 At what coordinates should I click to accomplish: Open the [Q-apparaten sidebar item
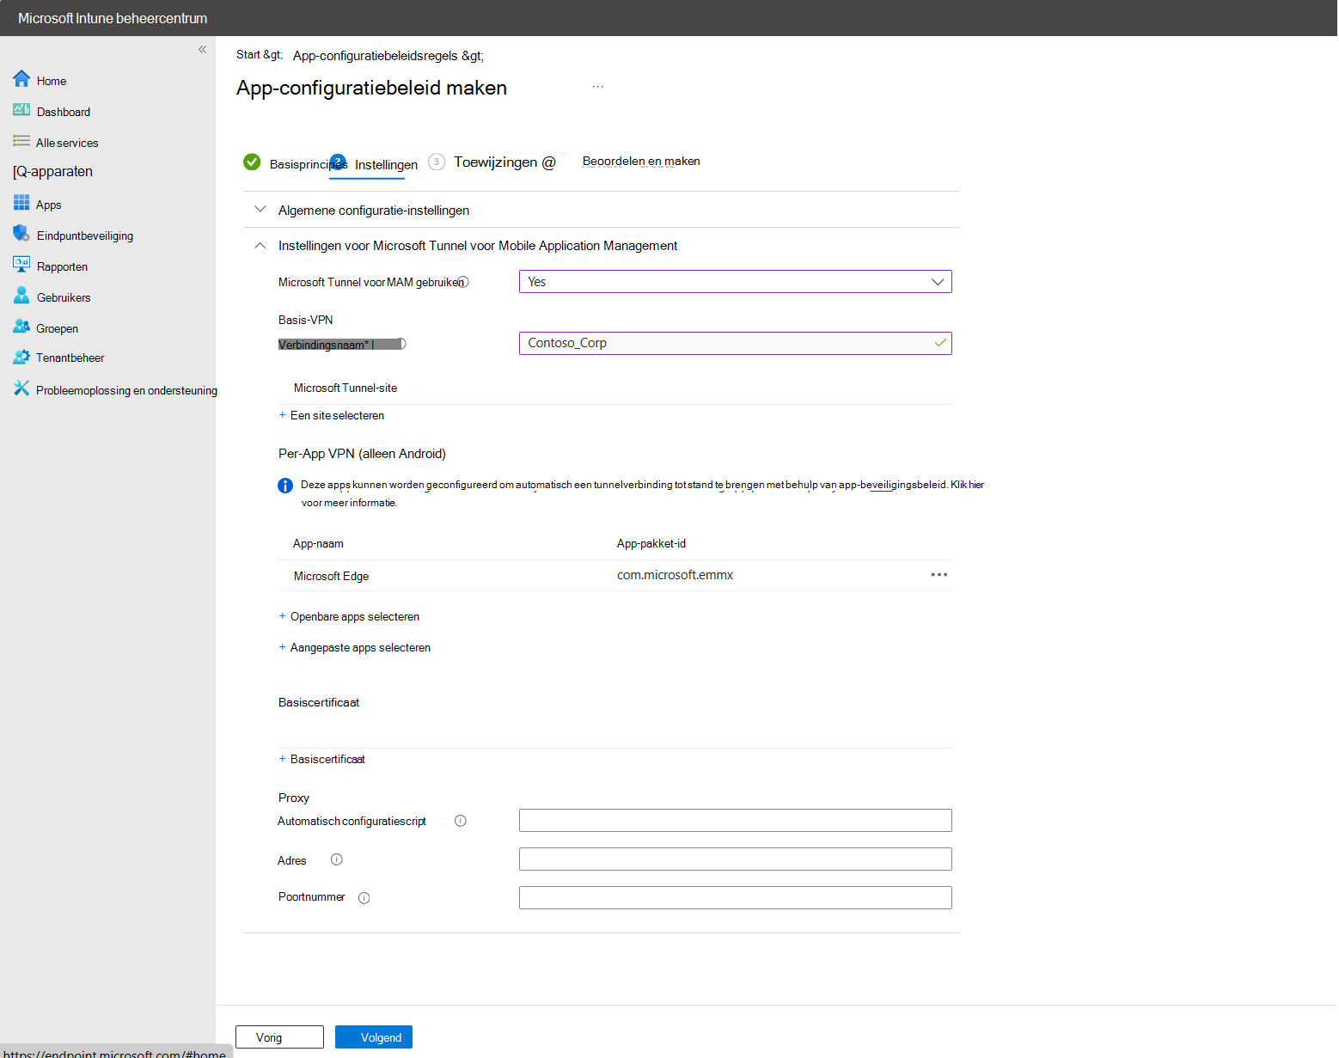point(53,171)
